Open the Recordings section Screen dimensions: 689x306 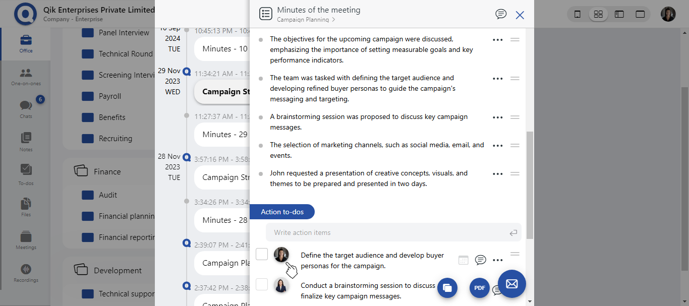(25, 271)
